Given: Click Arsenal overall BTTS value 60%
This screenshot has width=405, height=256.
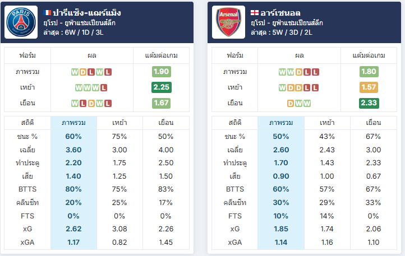Looking at the screenshot, I should [281, 189].
